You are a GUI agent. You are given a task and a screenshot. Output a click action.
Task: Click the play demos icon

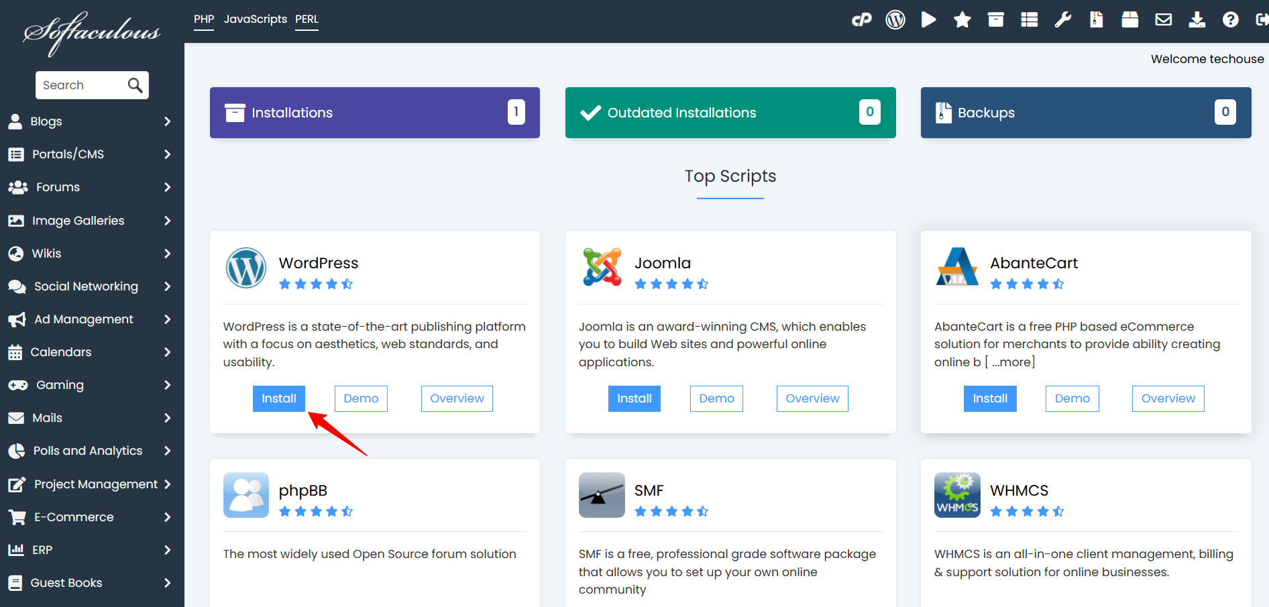coord(929,19)
